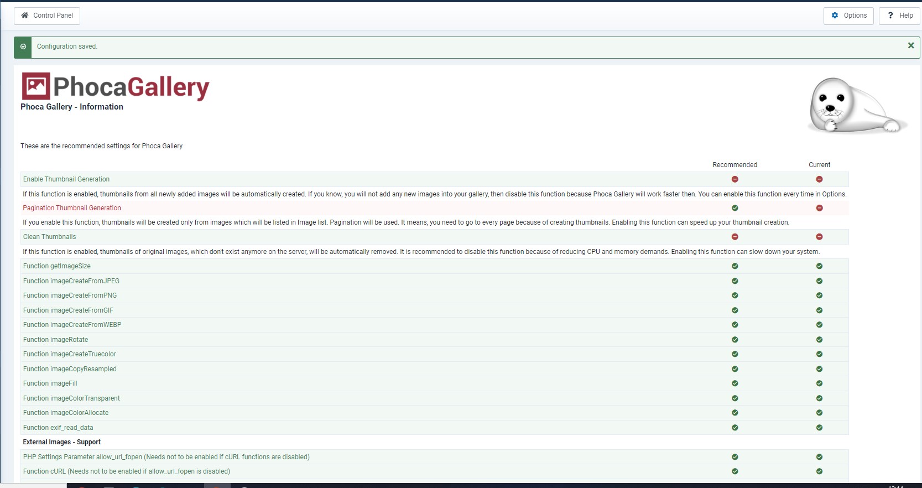Click current check icon for imageColorTransparent

[x=820, y=398]
